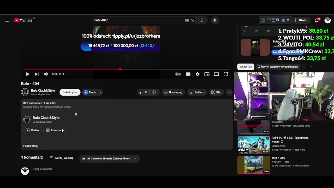Mute the player volume
The image size is (334, 188).
[46, 74]
